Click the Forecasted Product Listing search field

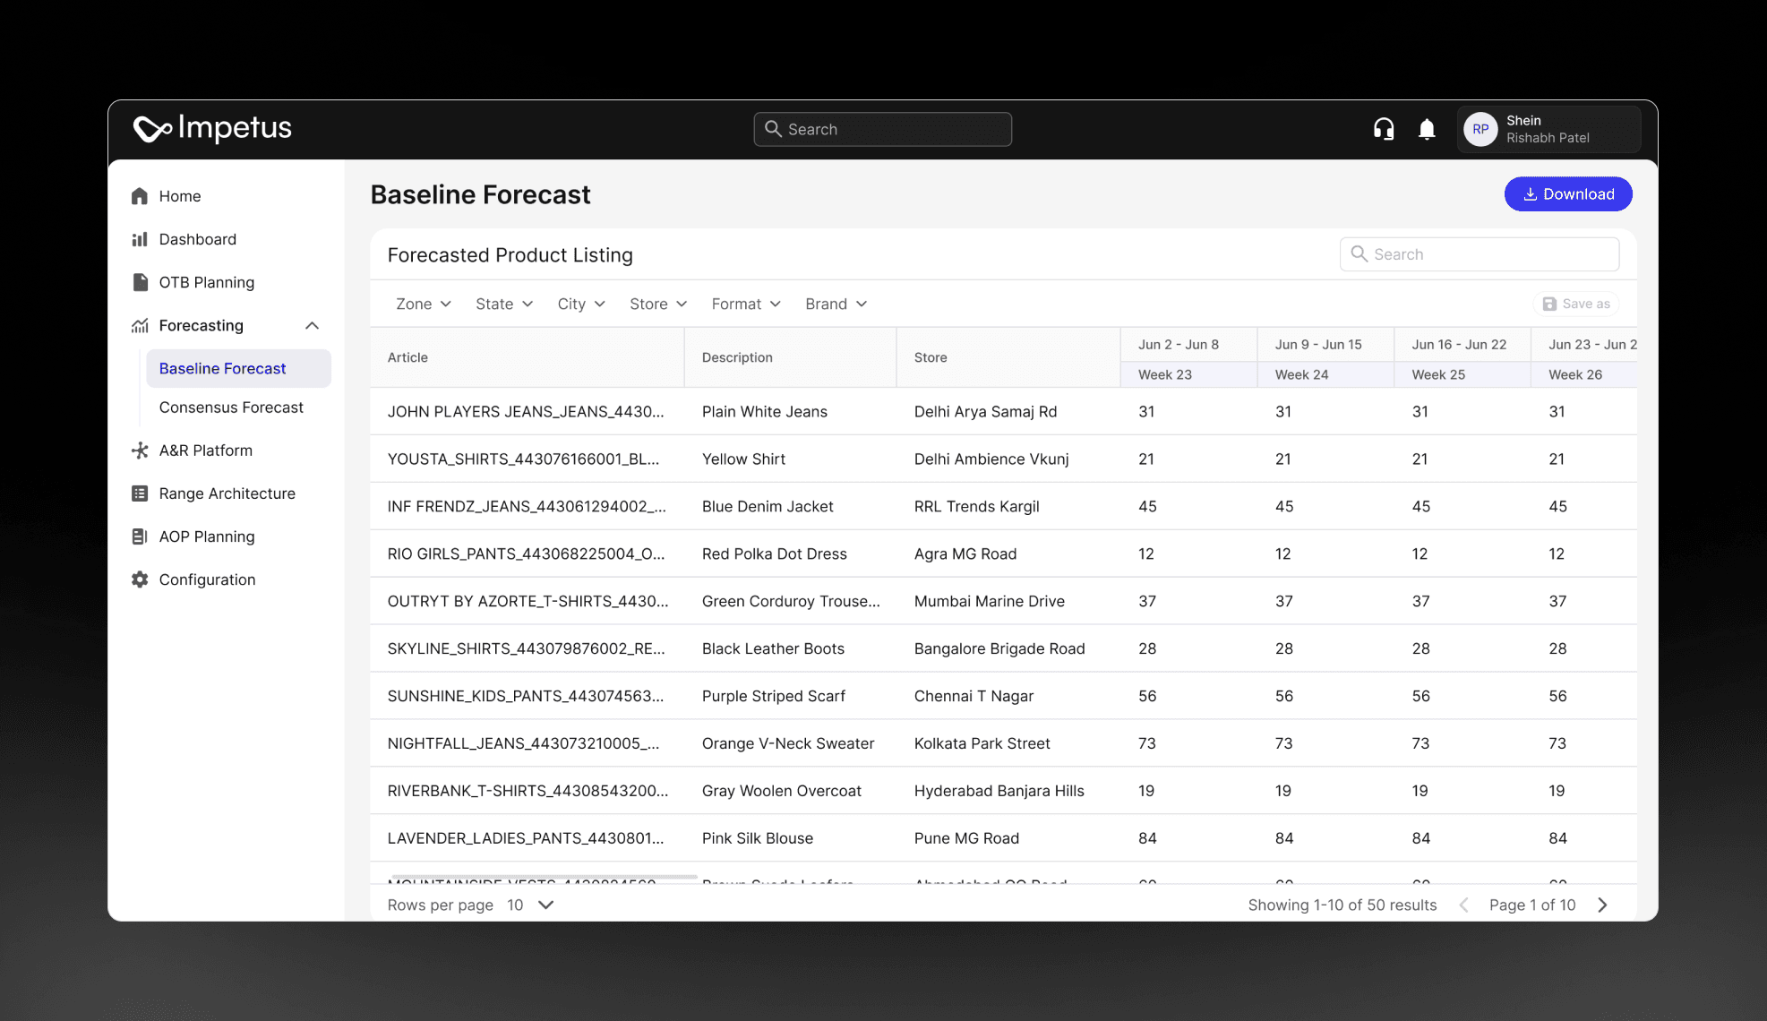[x=1479, y=254]
